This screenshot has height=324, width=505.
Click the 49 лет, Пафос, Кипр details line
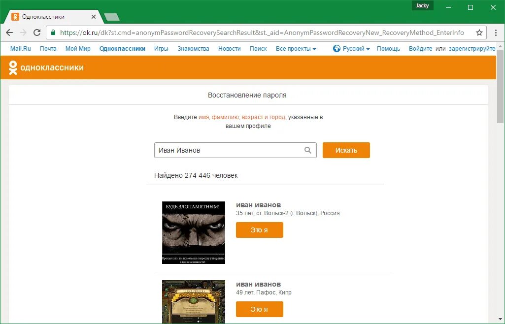tap(264, 292)
